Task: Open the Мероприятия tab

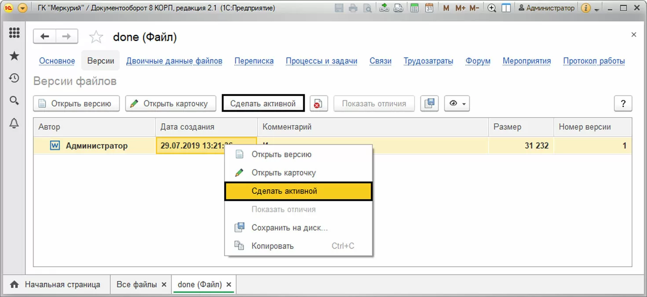Action: point(527,61)
